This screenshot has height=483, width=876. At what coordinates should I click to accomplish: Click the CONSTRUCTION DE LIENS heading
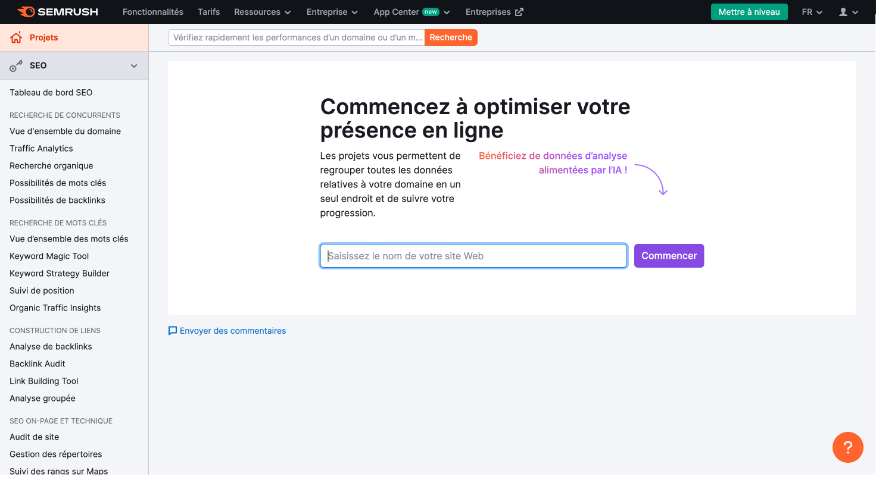click(x=55, y=331)
